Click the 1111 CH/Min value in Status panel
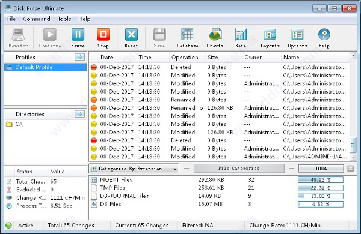Viewport: 361px width, 234px height. click(67, 198)
